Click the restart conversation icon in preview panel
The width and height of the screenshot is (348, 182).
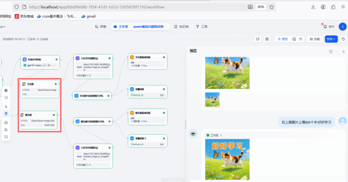tap(331, 52)
